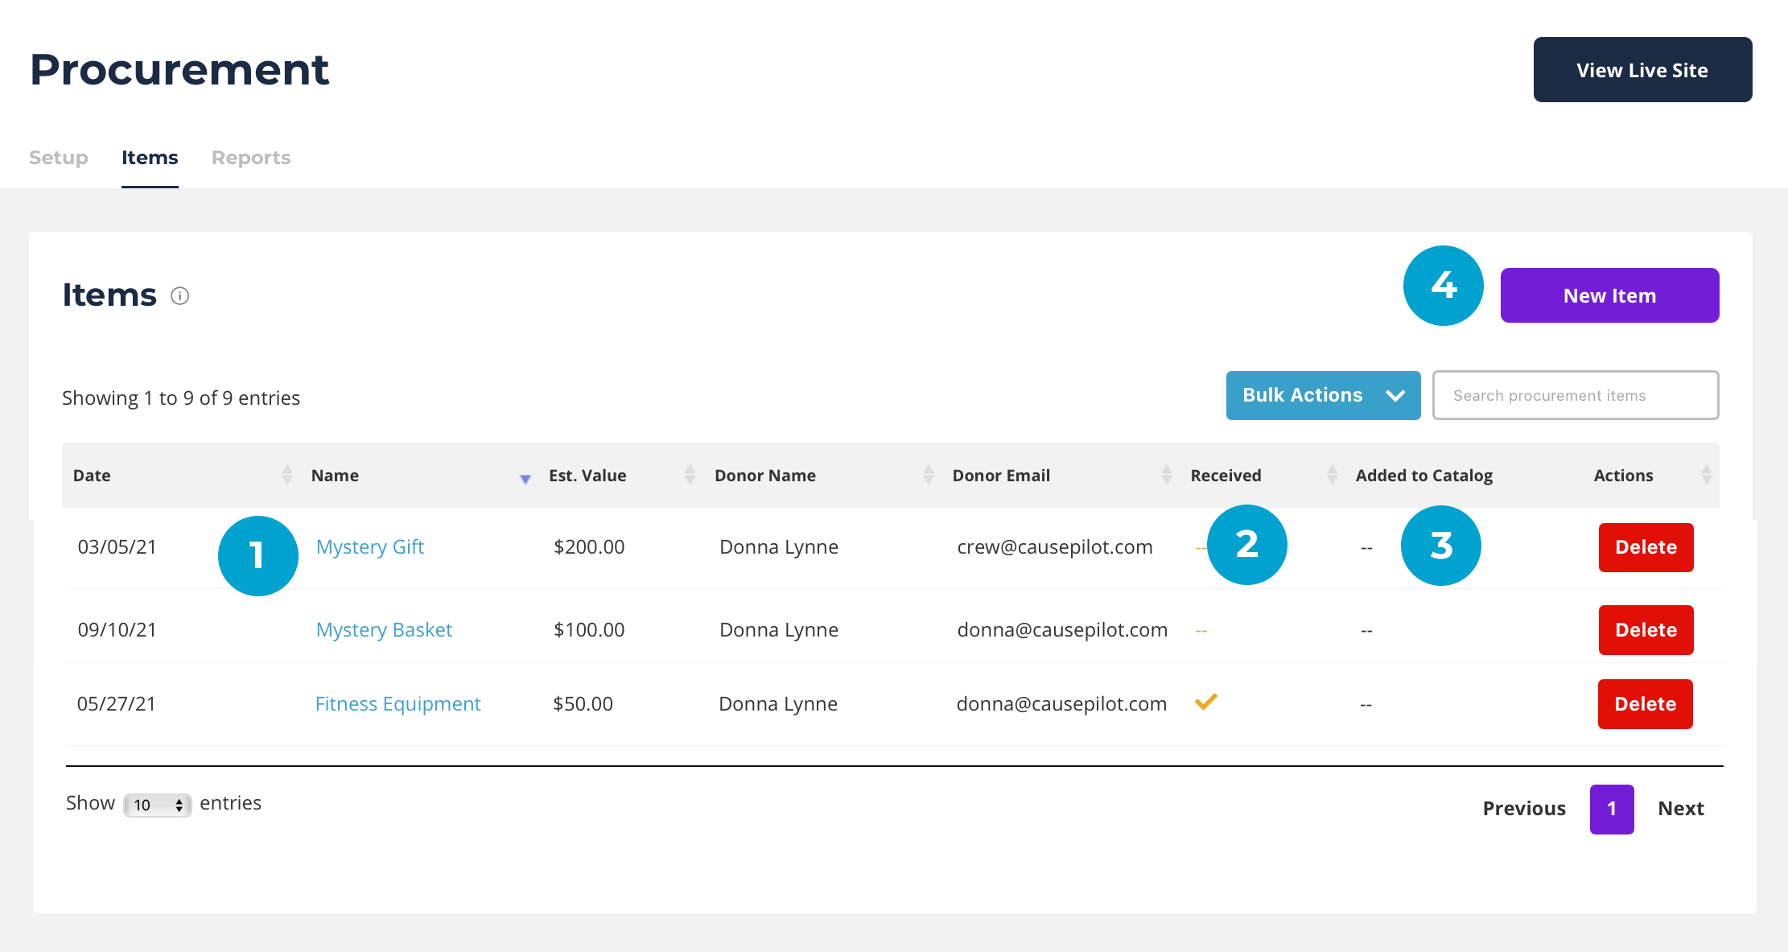Click the Search procurement items field
Screen dimensions: 1788x952
click(1575, 395)
